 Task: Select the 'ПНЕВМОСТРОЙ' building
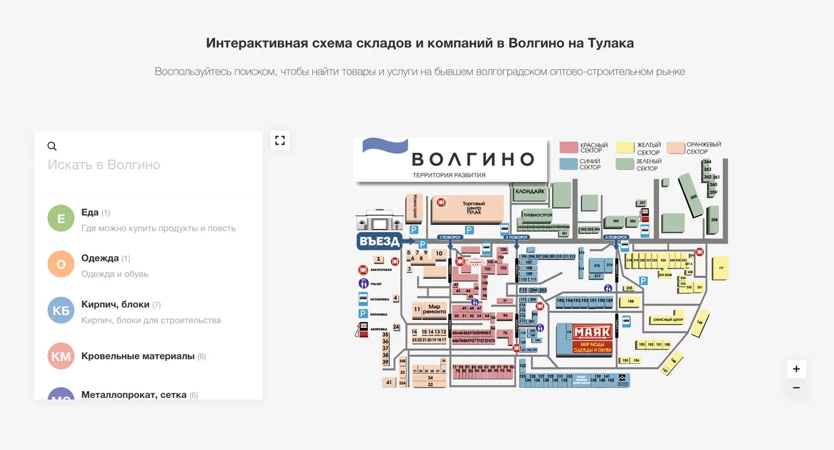(x=537, y=215)
